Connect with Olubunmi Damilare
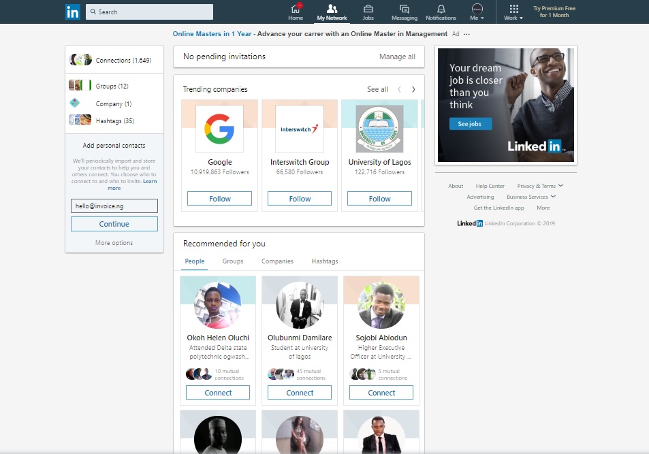 300,393
